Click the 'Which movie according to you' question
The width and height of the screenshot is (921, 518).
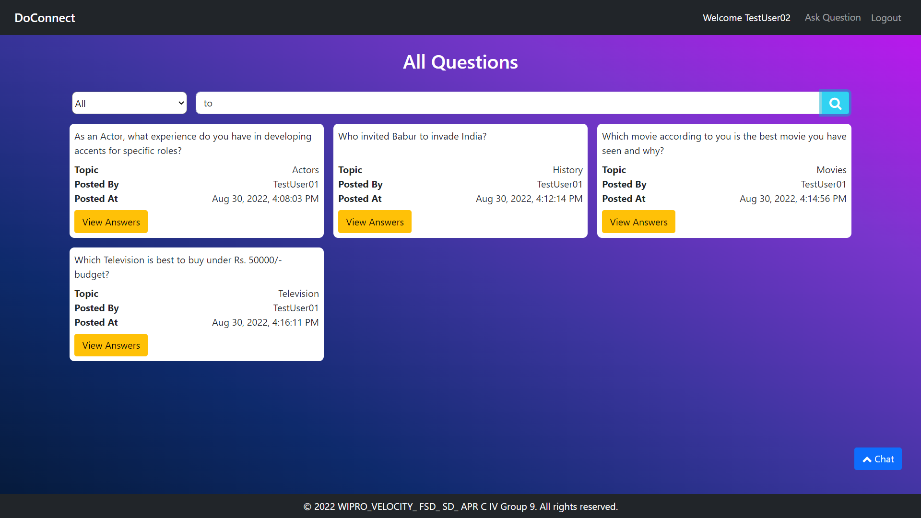click(x=723, y=143)
